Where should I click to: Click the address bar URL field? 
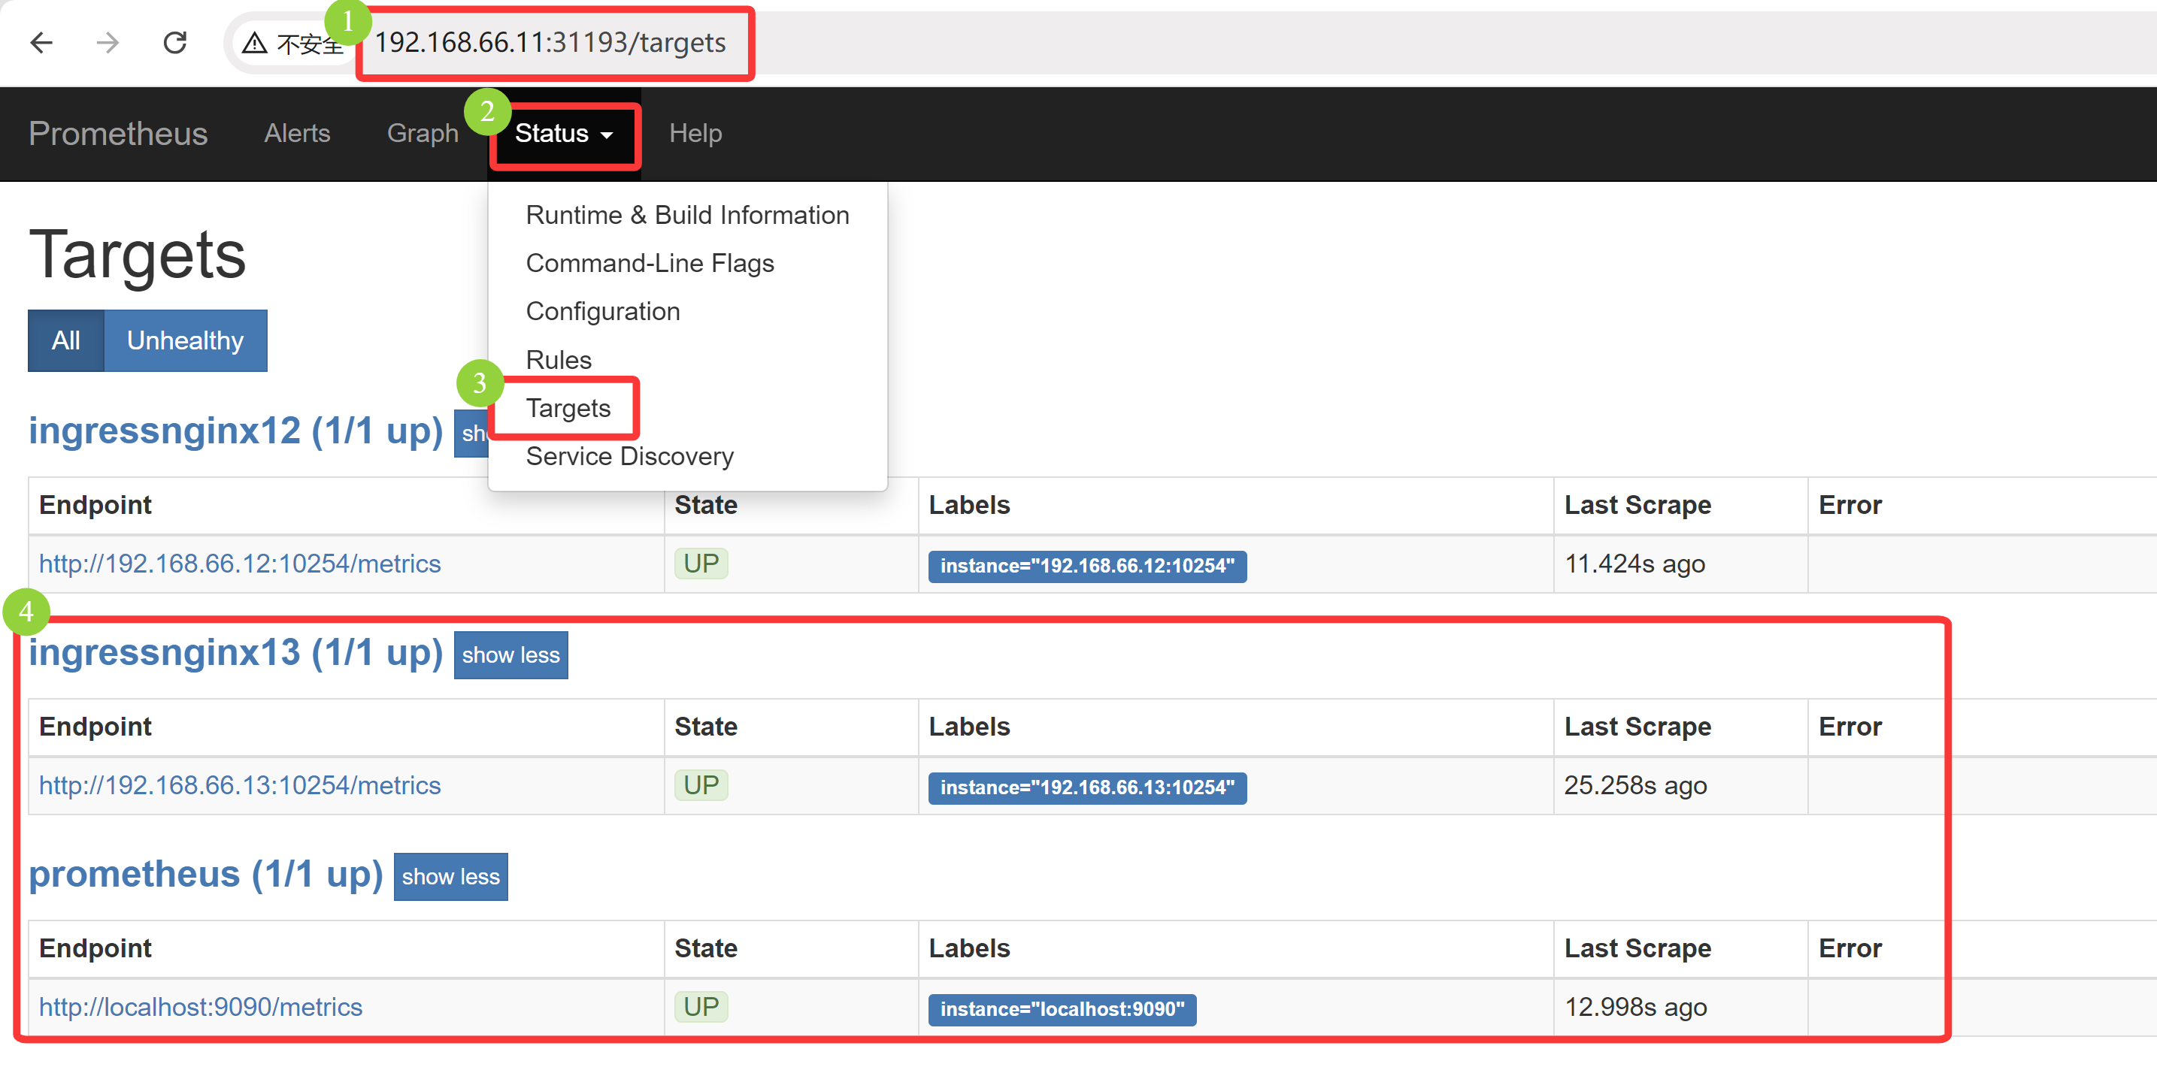click(550, 43)
